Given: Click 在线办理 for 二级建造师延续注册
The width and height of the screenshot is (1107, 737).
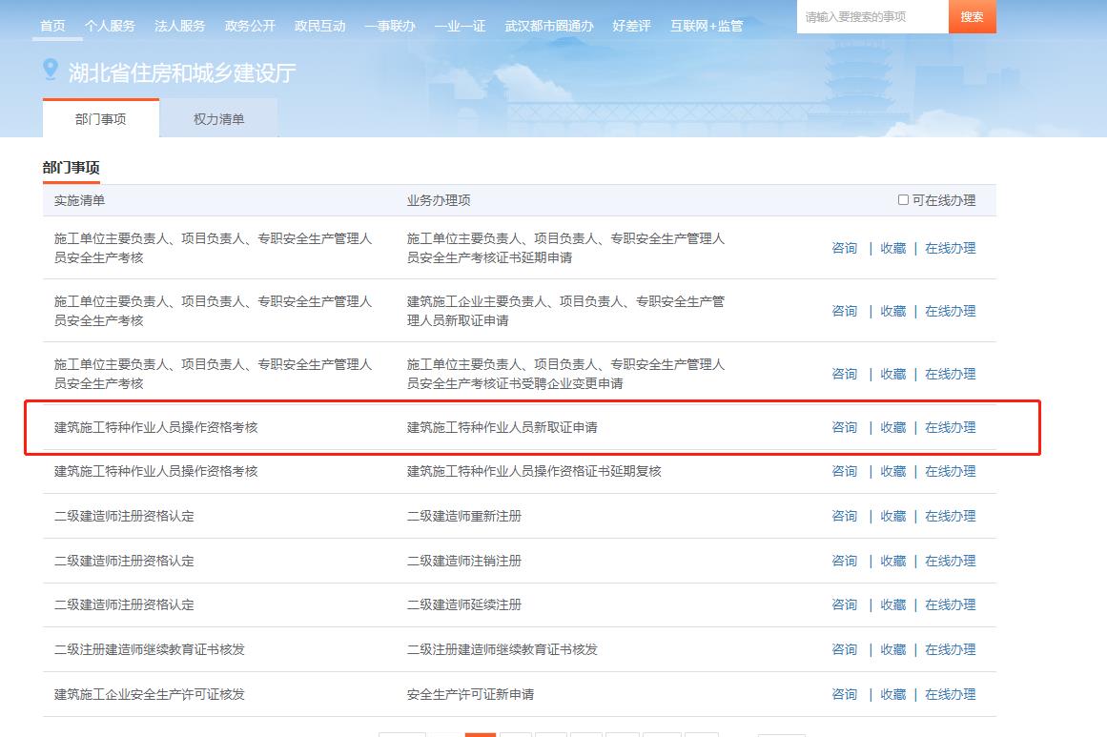Looking at the screenshot, I should 951,605.
